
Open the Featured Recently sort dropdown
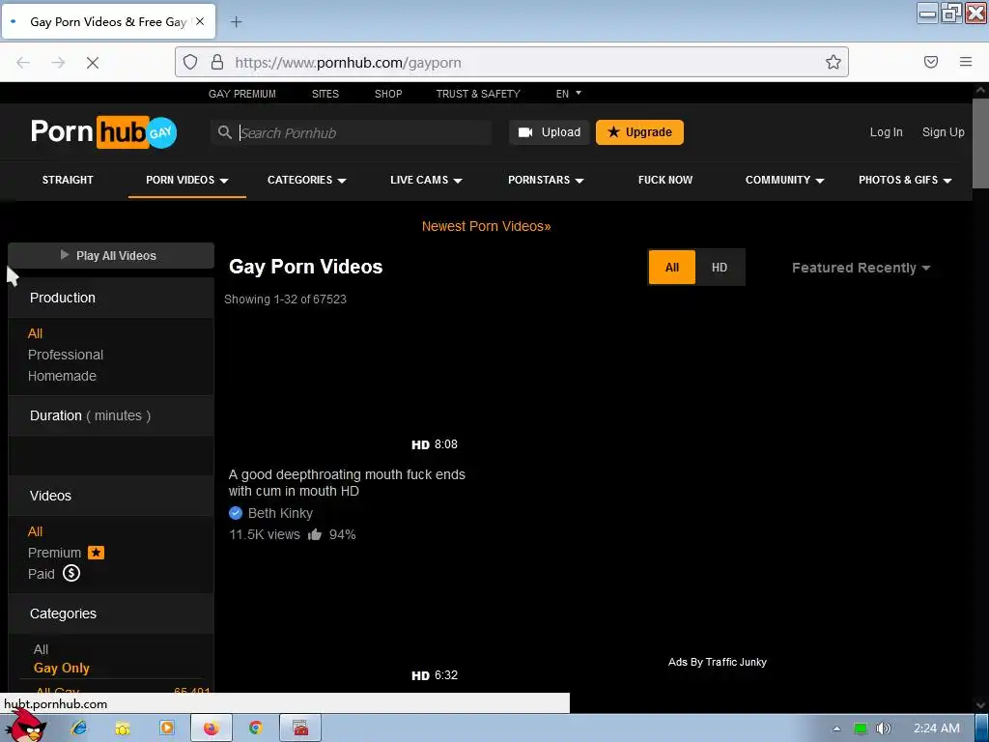861,268
